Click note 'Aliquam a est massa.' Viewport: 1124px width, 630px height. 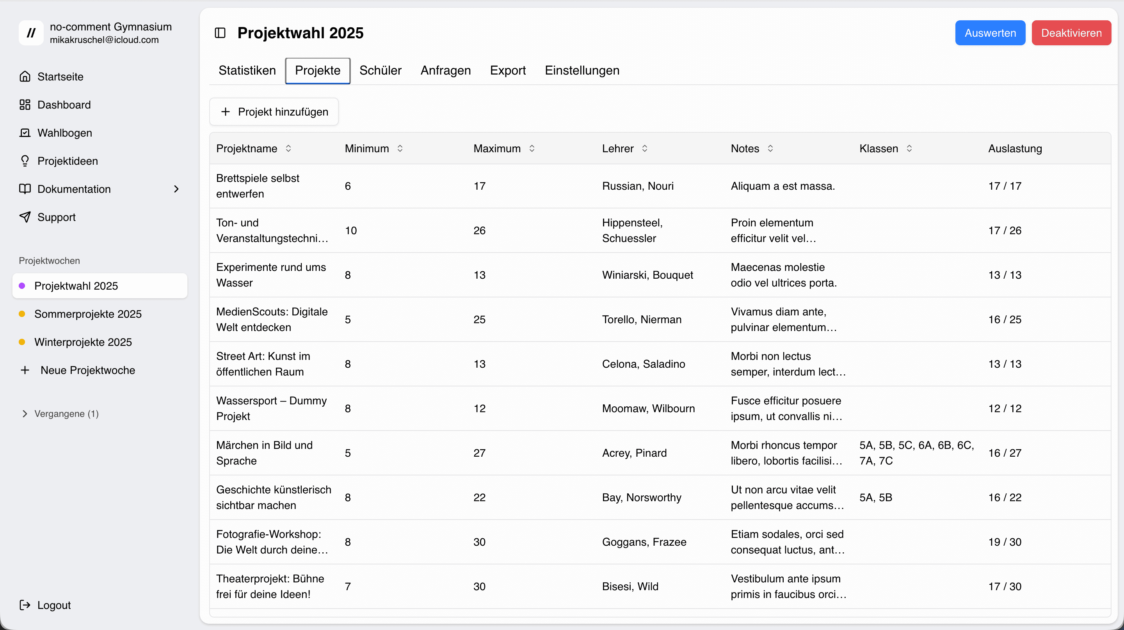point(783,186)
